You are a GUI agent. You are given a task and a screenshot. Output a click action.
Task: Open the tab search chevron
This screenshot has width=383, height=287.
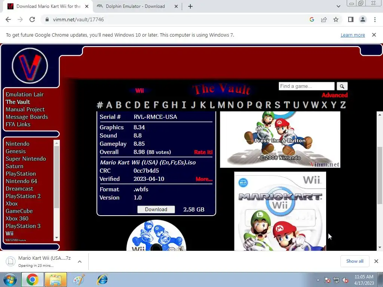(x=338, y=6)
